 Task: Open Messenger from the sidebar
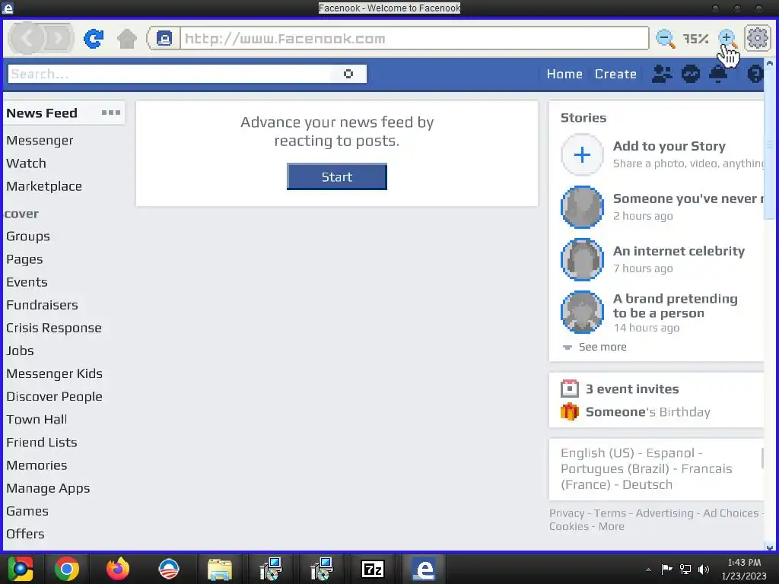(40, 141)
